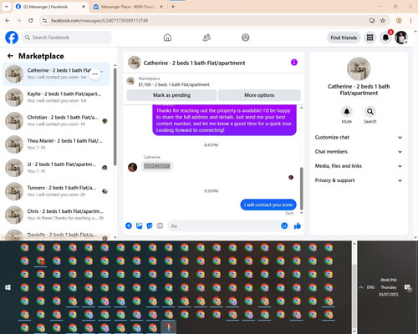This screenshot has width=418, height=334.
Task: Open the account profile picture menu
Action: point(401,38)
